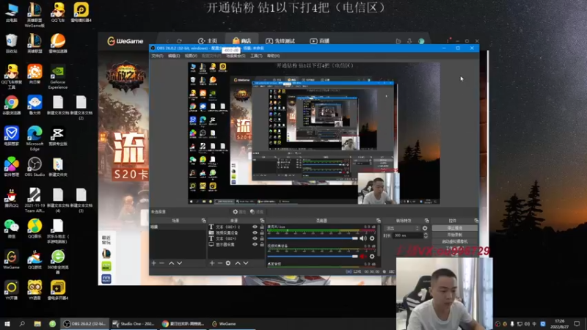Open the 360安全浏览器 desktop icon
This screenshot has width=587, height=330.
58,262
